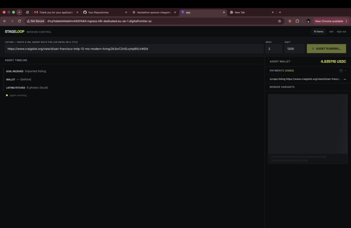Click the Not Secure site info badge
The image size is (351, 228).
pyautogui.click(x=35, y=21)
